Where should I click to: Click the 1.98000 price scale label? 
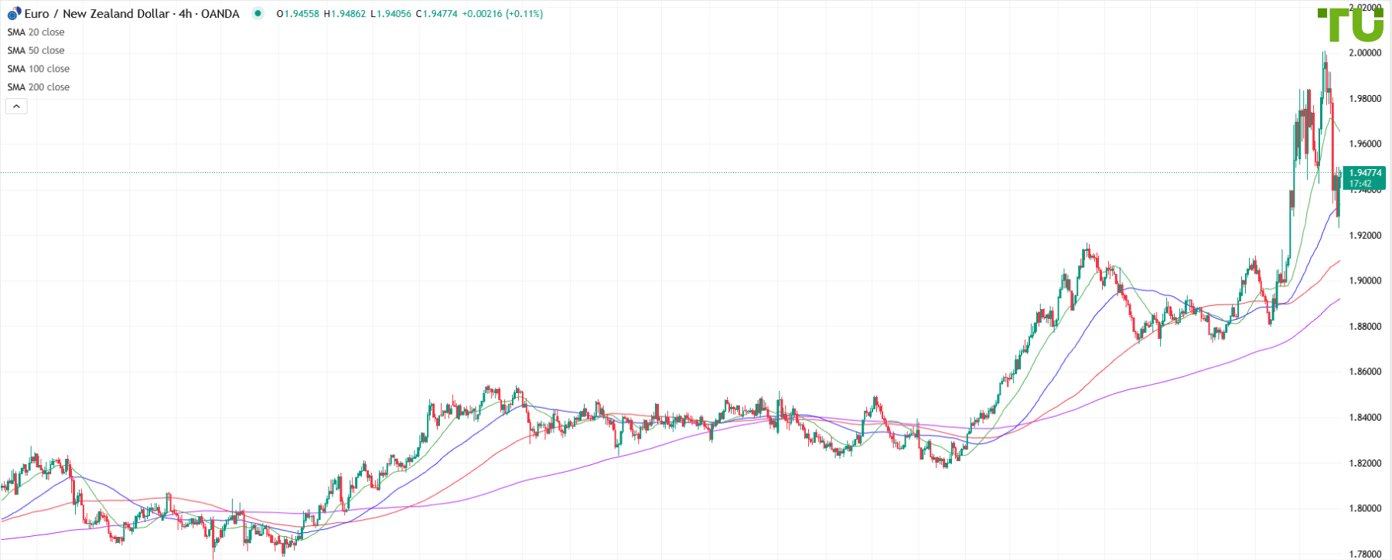1365,99
